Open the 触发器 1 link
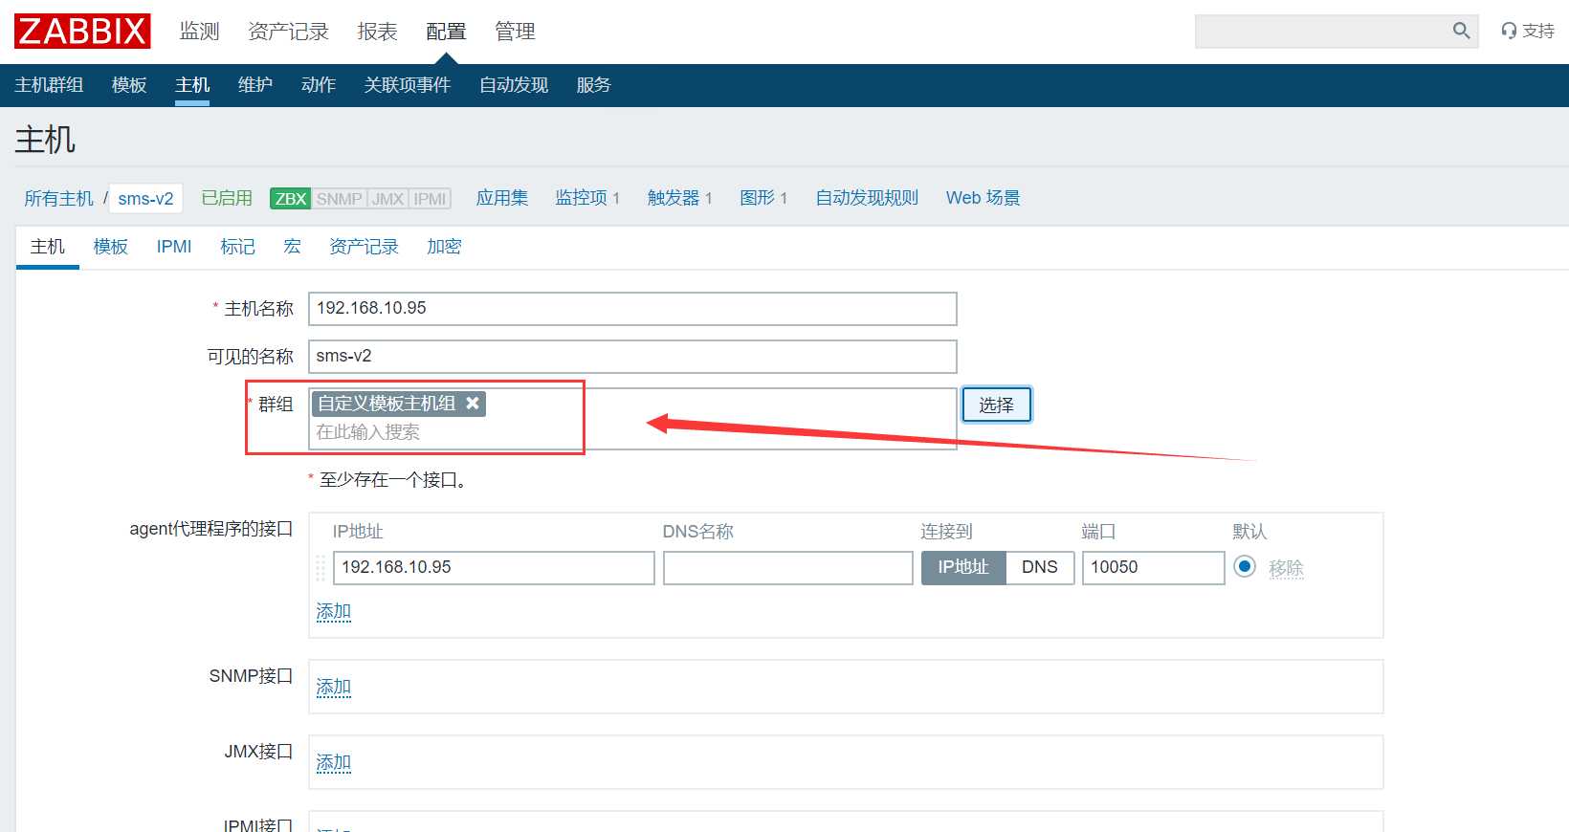The image size is (1569, 832). pyautogui.click(x=679, y=198)
